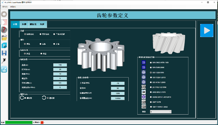Open the first menu in the menu bar
The width and height of the screenshot is (218, 125).
point(5,6)
